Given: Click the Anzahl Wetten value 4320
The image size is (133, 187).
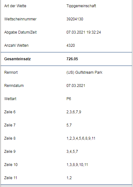Looking at the screenshot, I should coord(70,45).
